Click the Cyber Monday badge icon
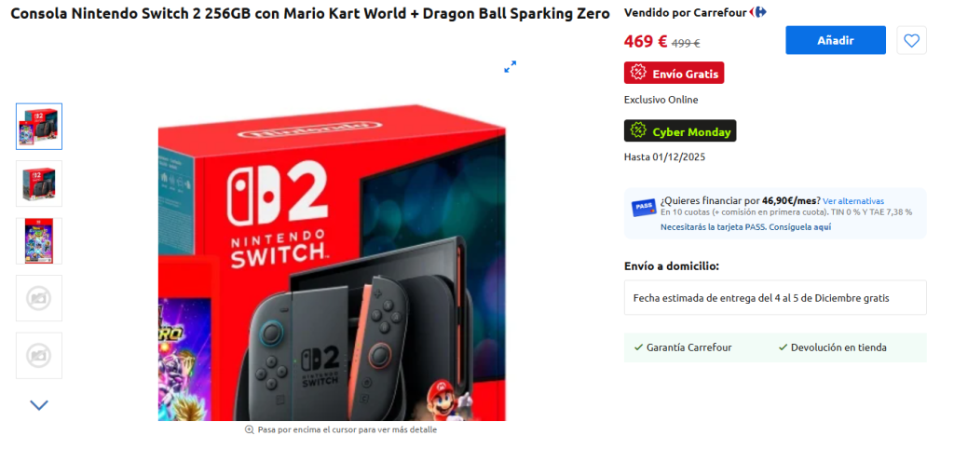The image size is (954, 449). (637, 130)
